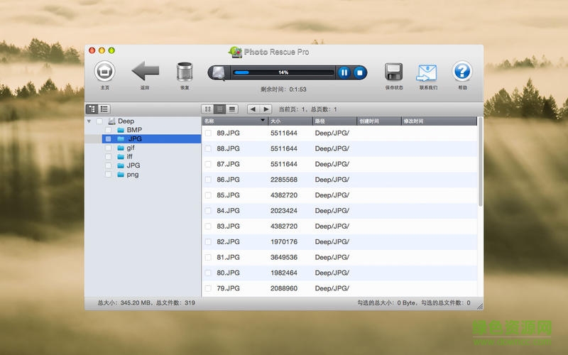Go back with the left arrow icon
The width and height of the screenshot is (568, 355).
(146, 72)
